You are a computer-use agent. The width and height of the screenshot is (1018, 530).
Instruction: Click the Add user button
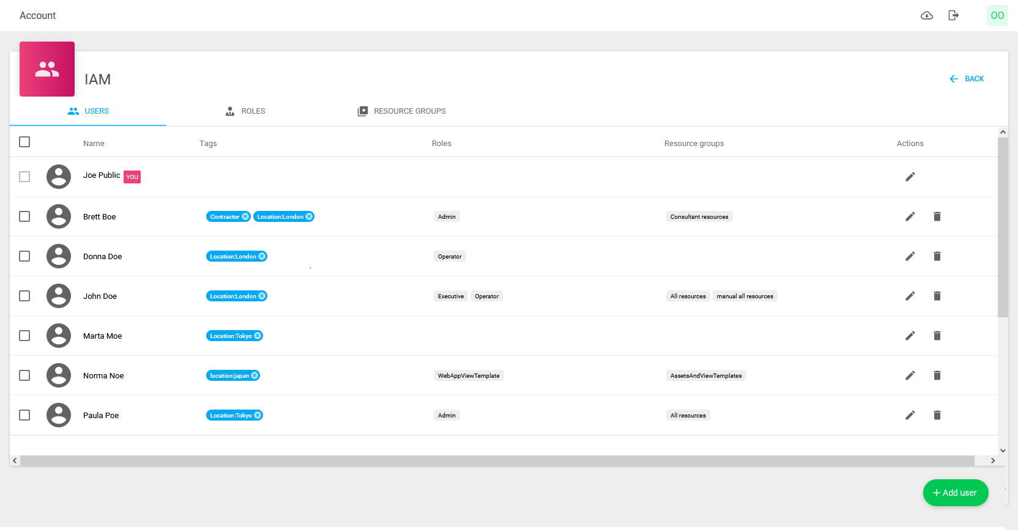pos(955,493)
